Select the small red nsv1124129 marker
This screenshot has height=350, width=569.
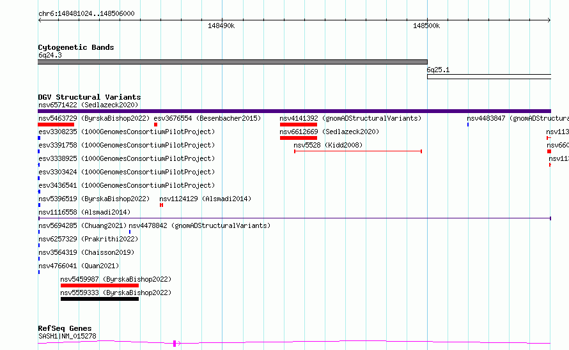(162, 205)
